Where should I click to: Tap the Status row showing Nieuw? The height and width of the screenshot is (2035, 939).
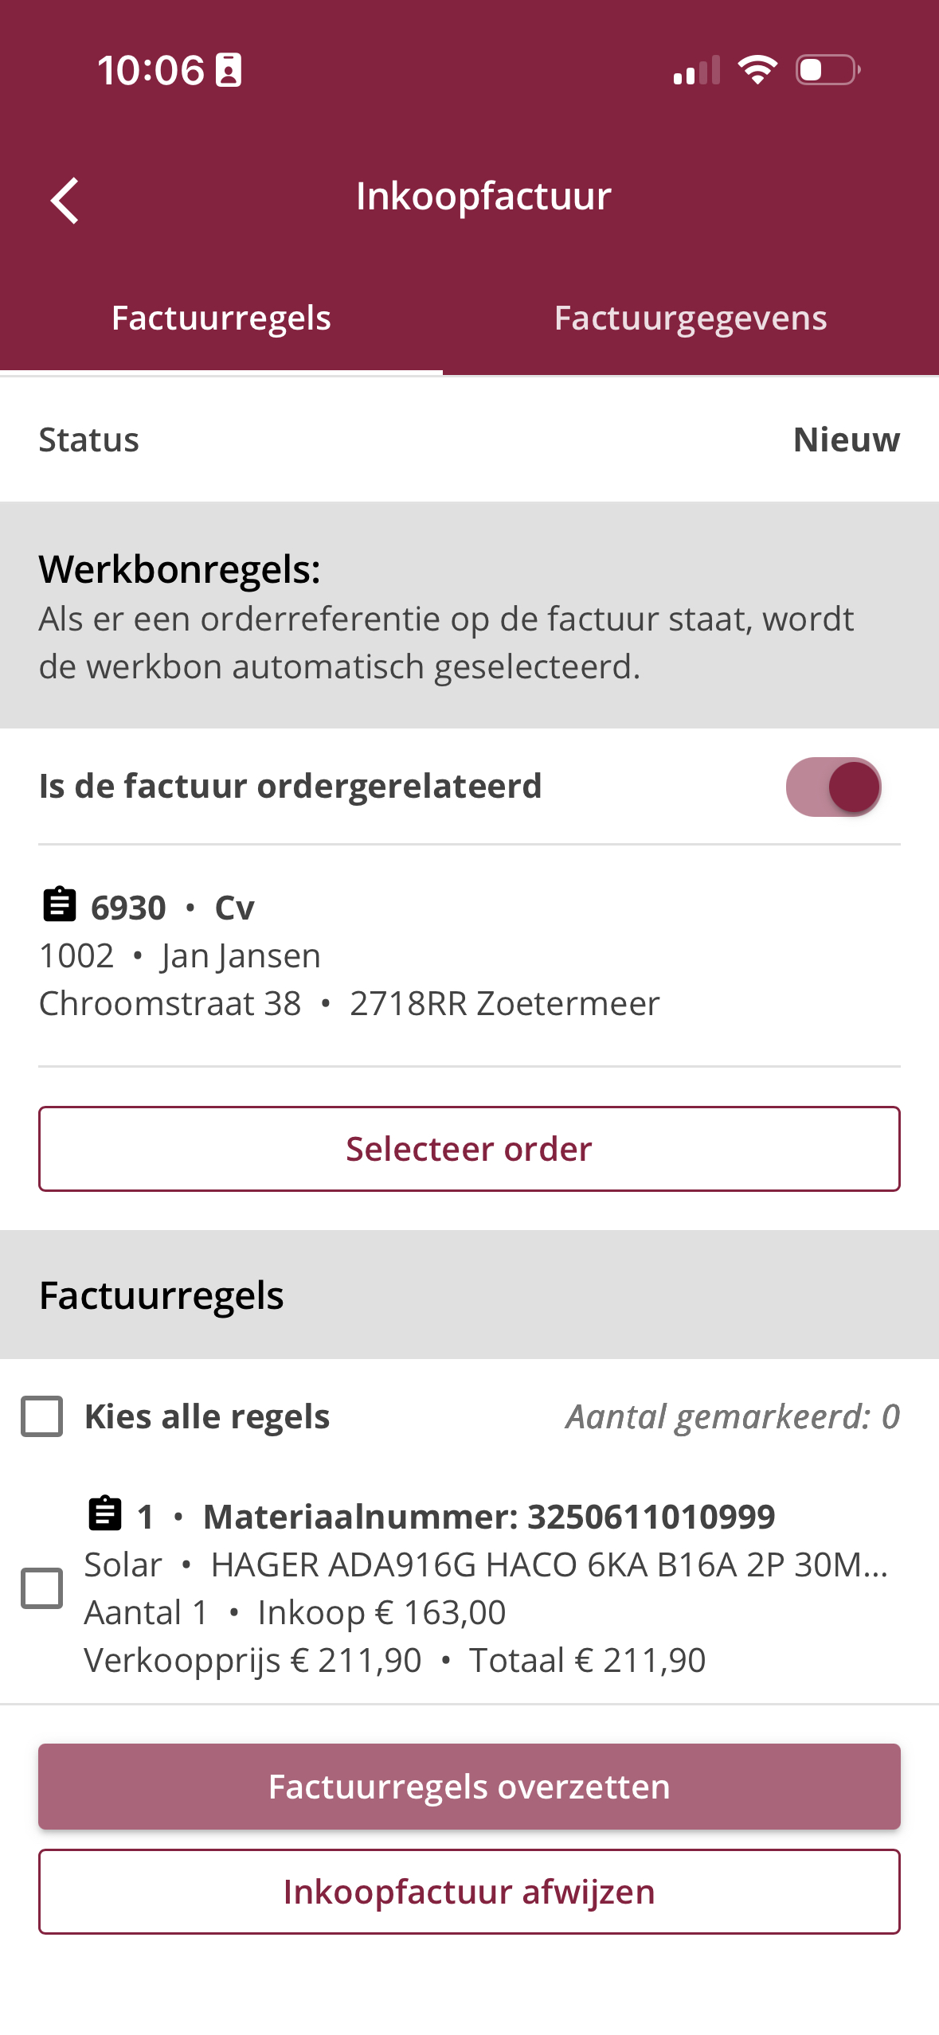(469, 439)
